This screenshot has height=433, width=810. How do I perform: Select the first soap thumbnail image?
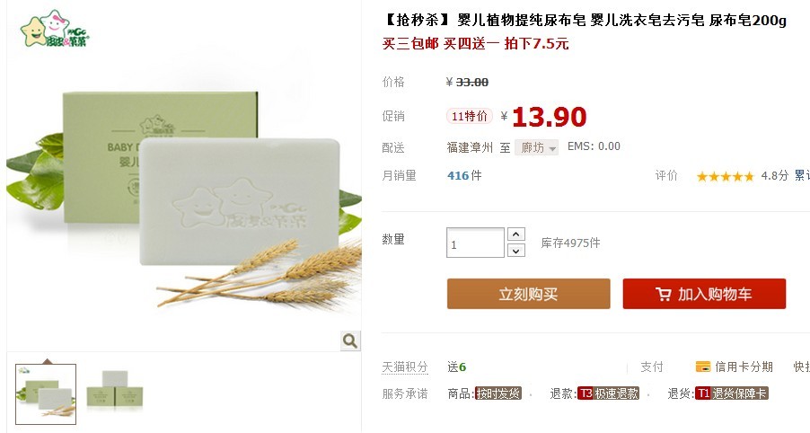click(x=46, y=393)
